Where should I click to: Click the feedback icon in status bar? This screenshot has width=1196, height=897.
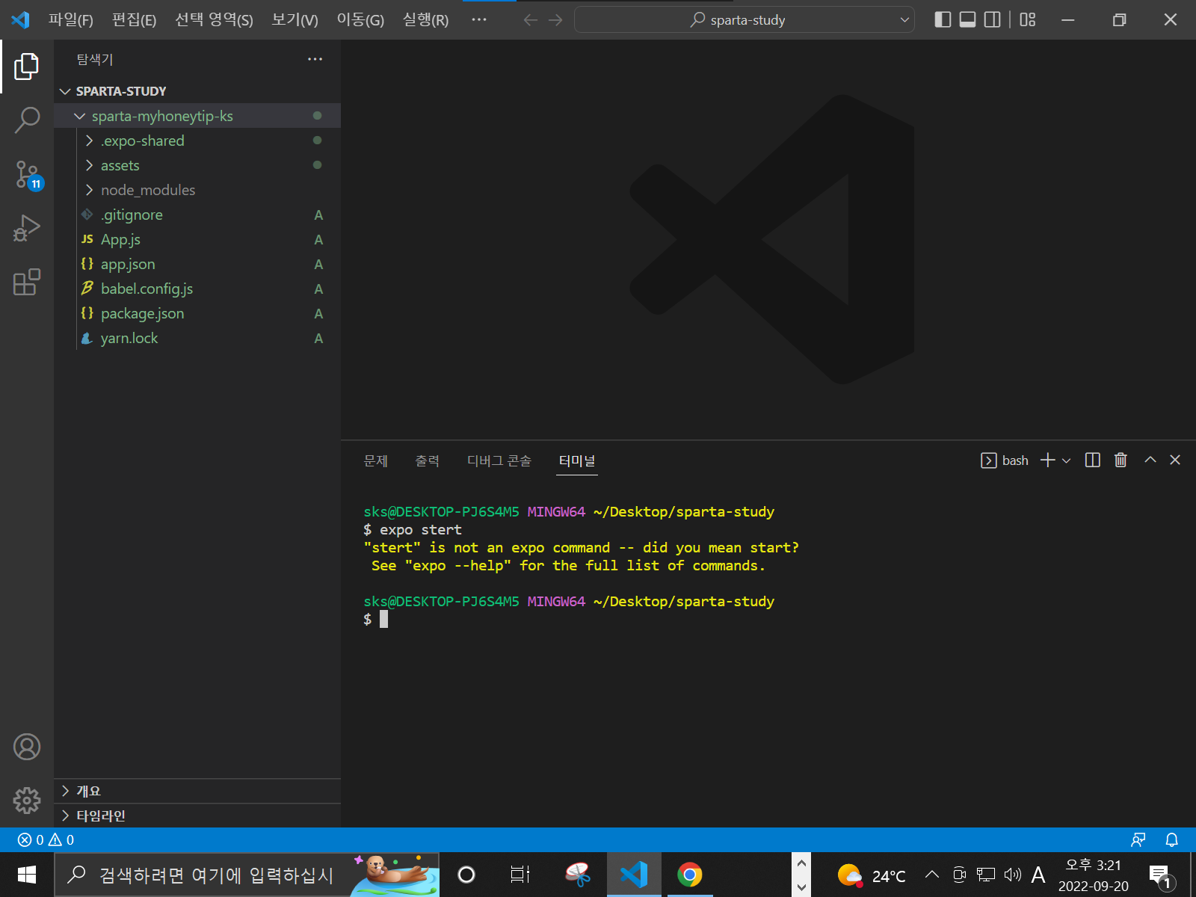tap(1138, 840)
